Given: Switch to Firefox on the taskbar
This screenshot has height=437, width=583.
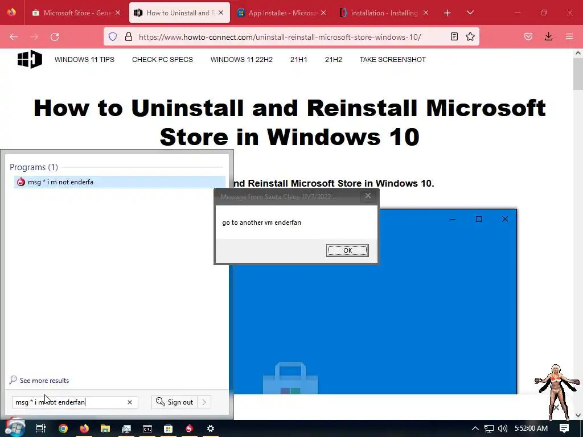Looking at the screenshot, I should coord(84,428).
